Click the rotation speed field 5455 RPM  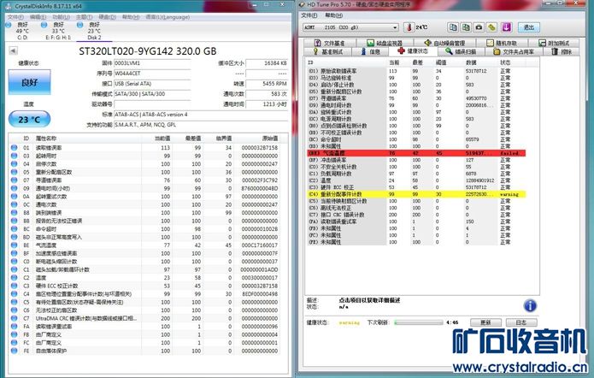(267, 84)
